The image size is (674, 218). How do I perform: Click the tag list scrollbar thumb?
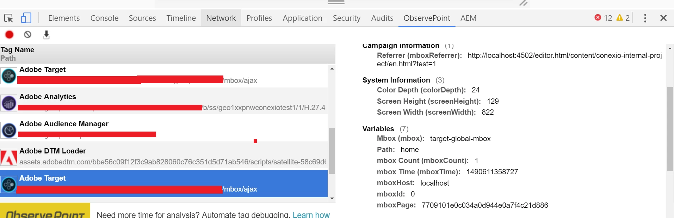click(x=332, y=151)
